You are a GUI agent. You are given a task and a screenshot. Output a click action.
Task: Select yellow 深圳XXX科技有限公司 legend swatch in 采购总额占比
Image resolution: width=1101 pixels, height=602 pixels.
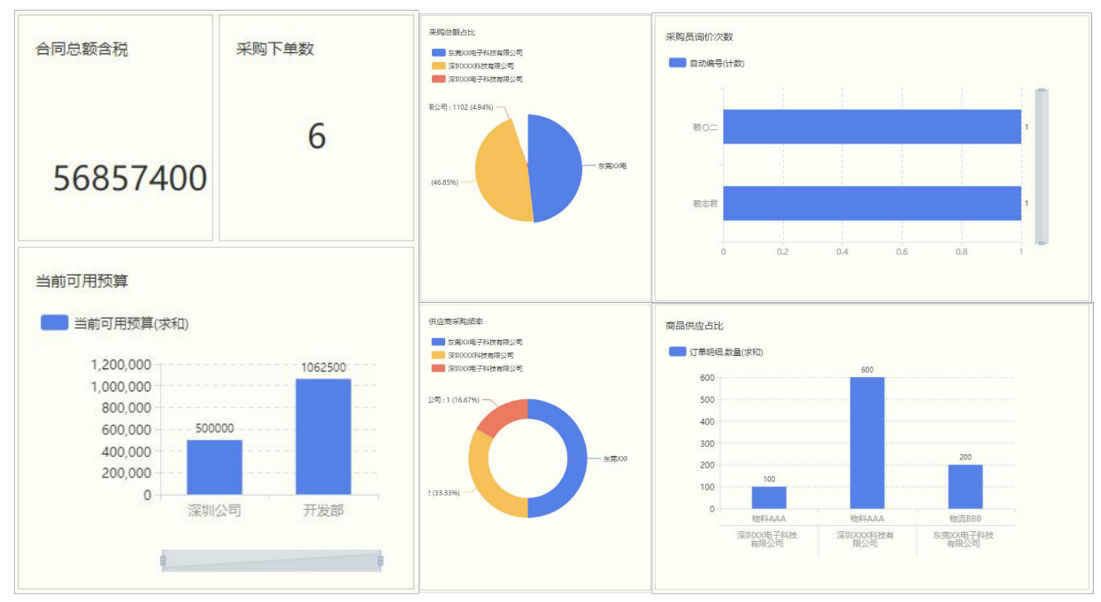pos(437,68)
